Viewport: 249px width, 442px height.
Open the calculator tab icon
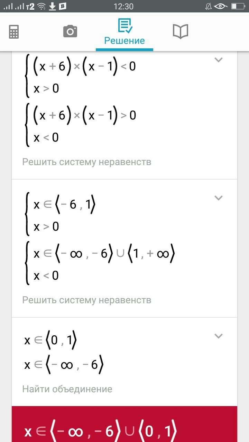coord(14,32)
